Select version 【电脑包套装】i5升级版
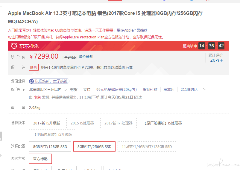 point(53,134)
